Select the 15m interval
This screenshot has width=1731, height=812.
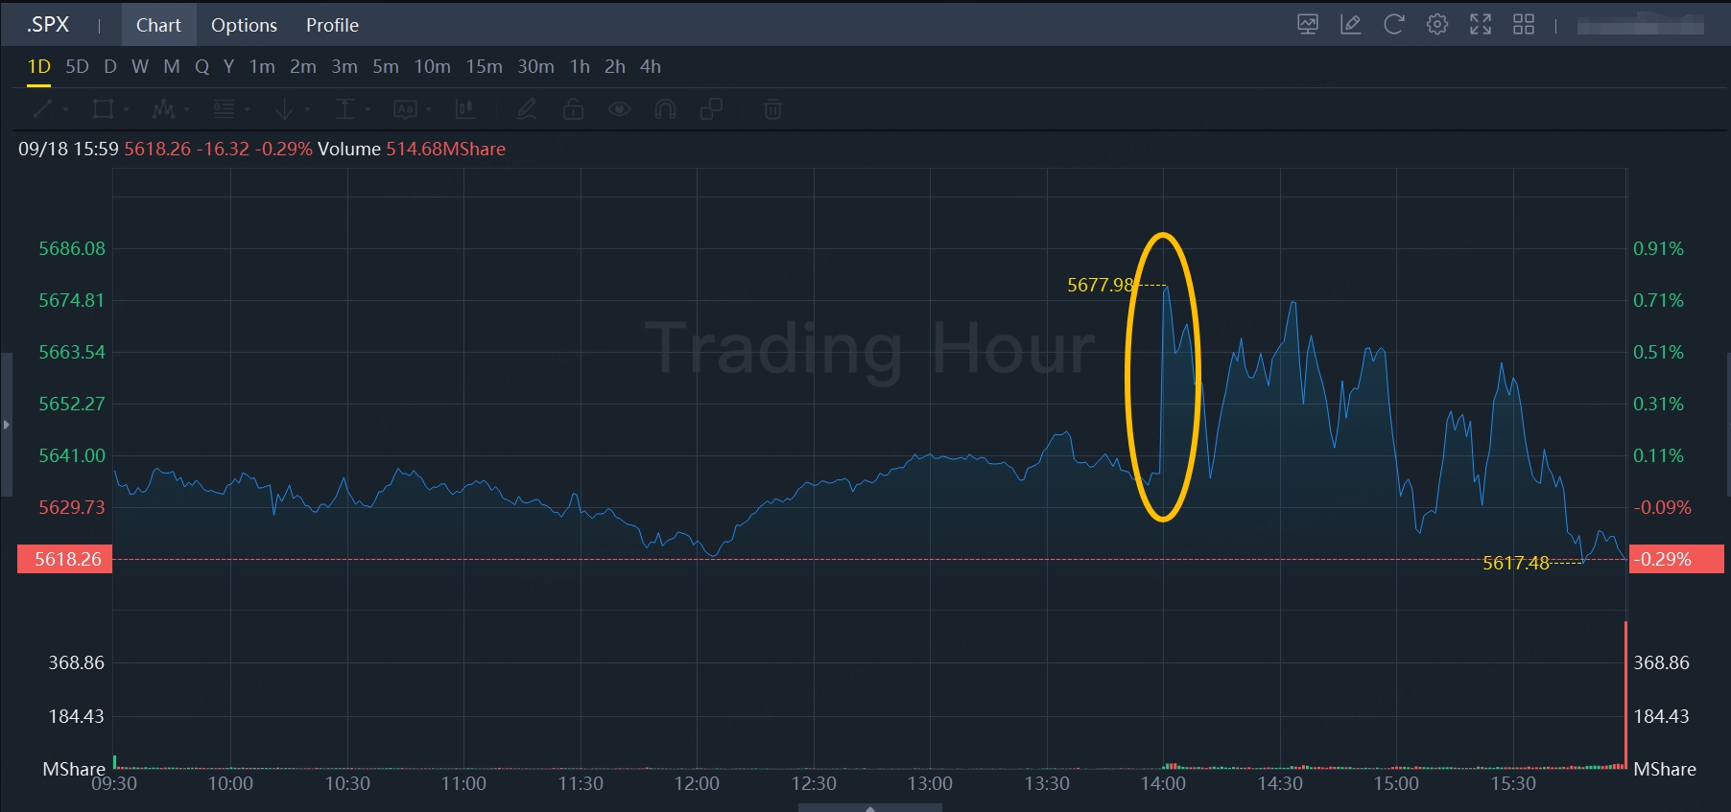[484, 66]
